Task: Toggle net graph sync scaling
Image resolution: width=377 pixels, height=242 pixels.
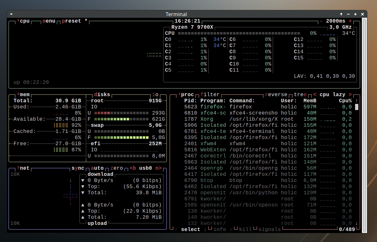Action: click(x=78, y=168)
